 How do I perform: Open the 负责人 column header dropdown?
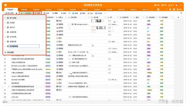[x=66, y=17]
